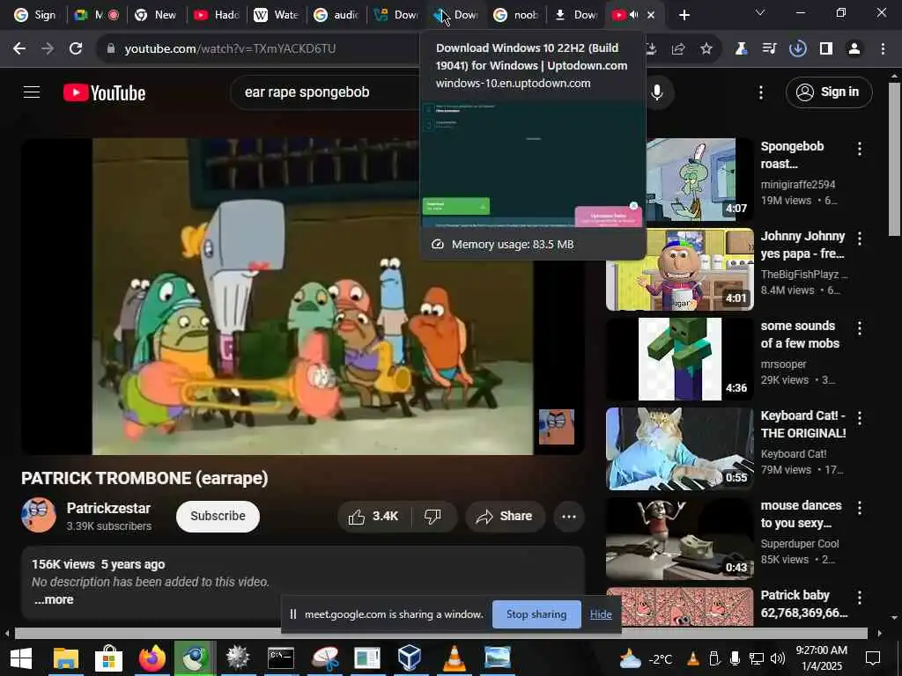Switch to the Google Meet recording tab
The width and height of the screenshot is (902, 676).
pyautogui.click(x=96, y=15)
